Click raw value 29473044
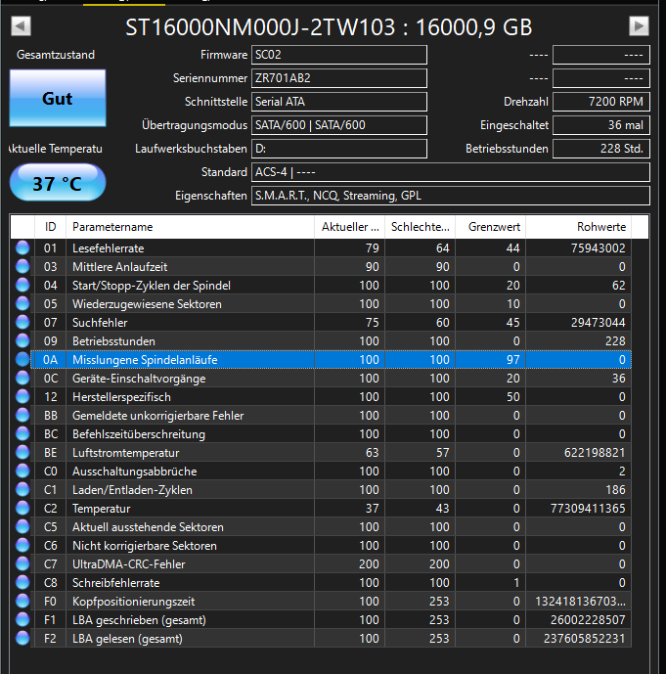The width and height of the screenshot is (666, 674). pyautogui.click(x=598, y=323)
